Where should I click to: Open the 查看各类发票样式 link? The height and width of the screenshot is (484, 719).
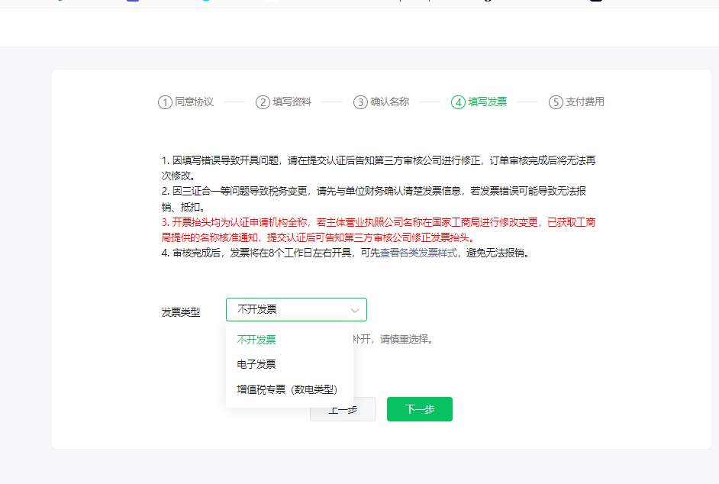(420, 253)
